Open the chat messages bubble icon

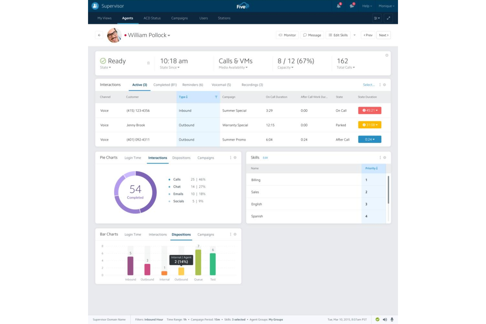352,6
